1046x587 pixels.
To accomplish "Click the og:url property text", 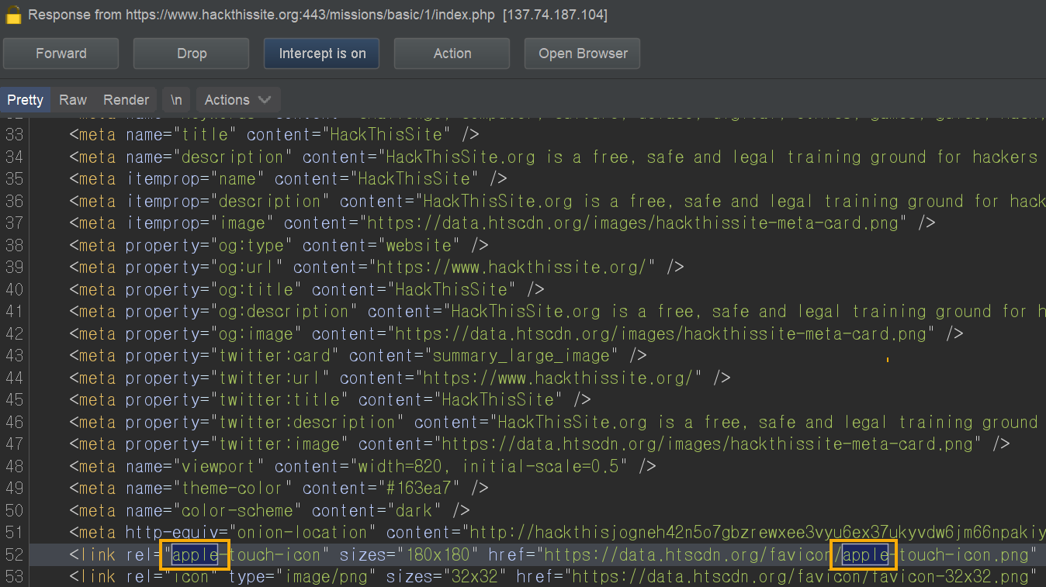I will tap(205, 268).
